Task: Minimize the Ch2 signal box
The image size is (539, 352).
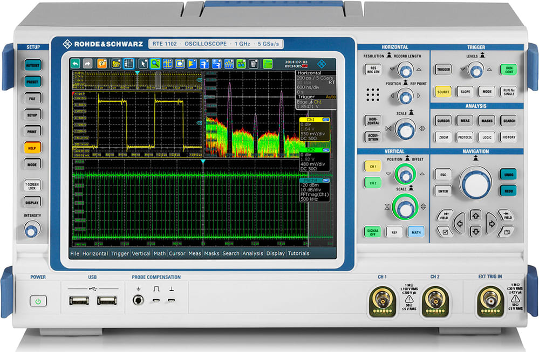Action: click(x=326, y=150)
